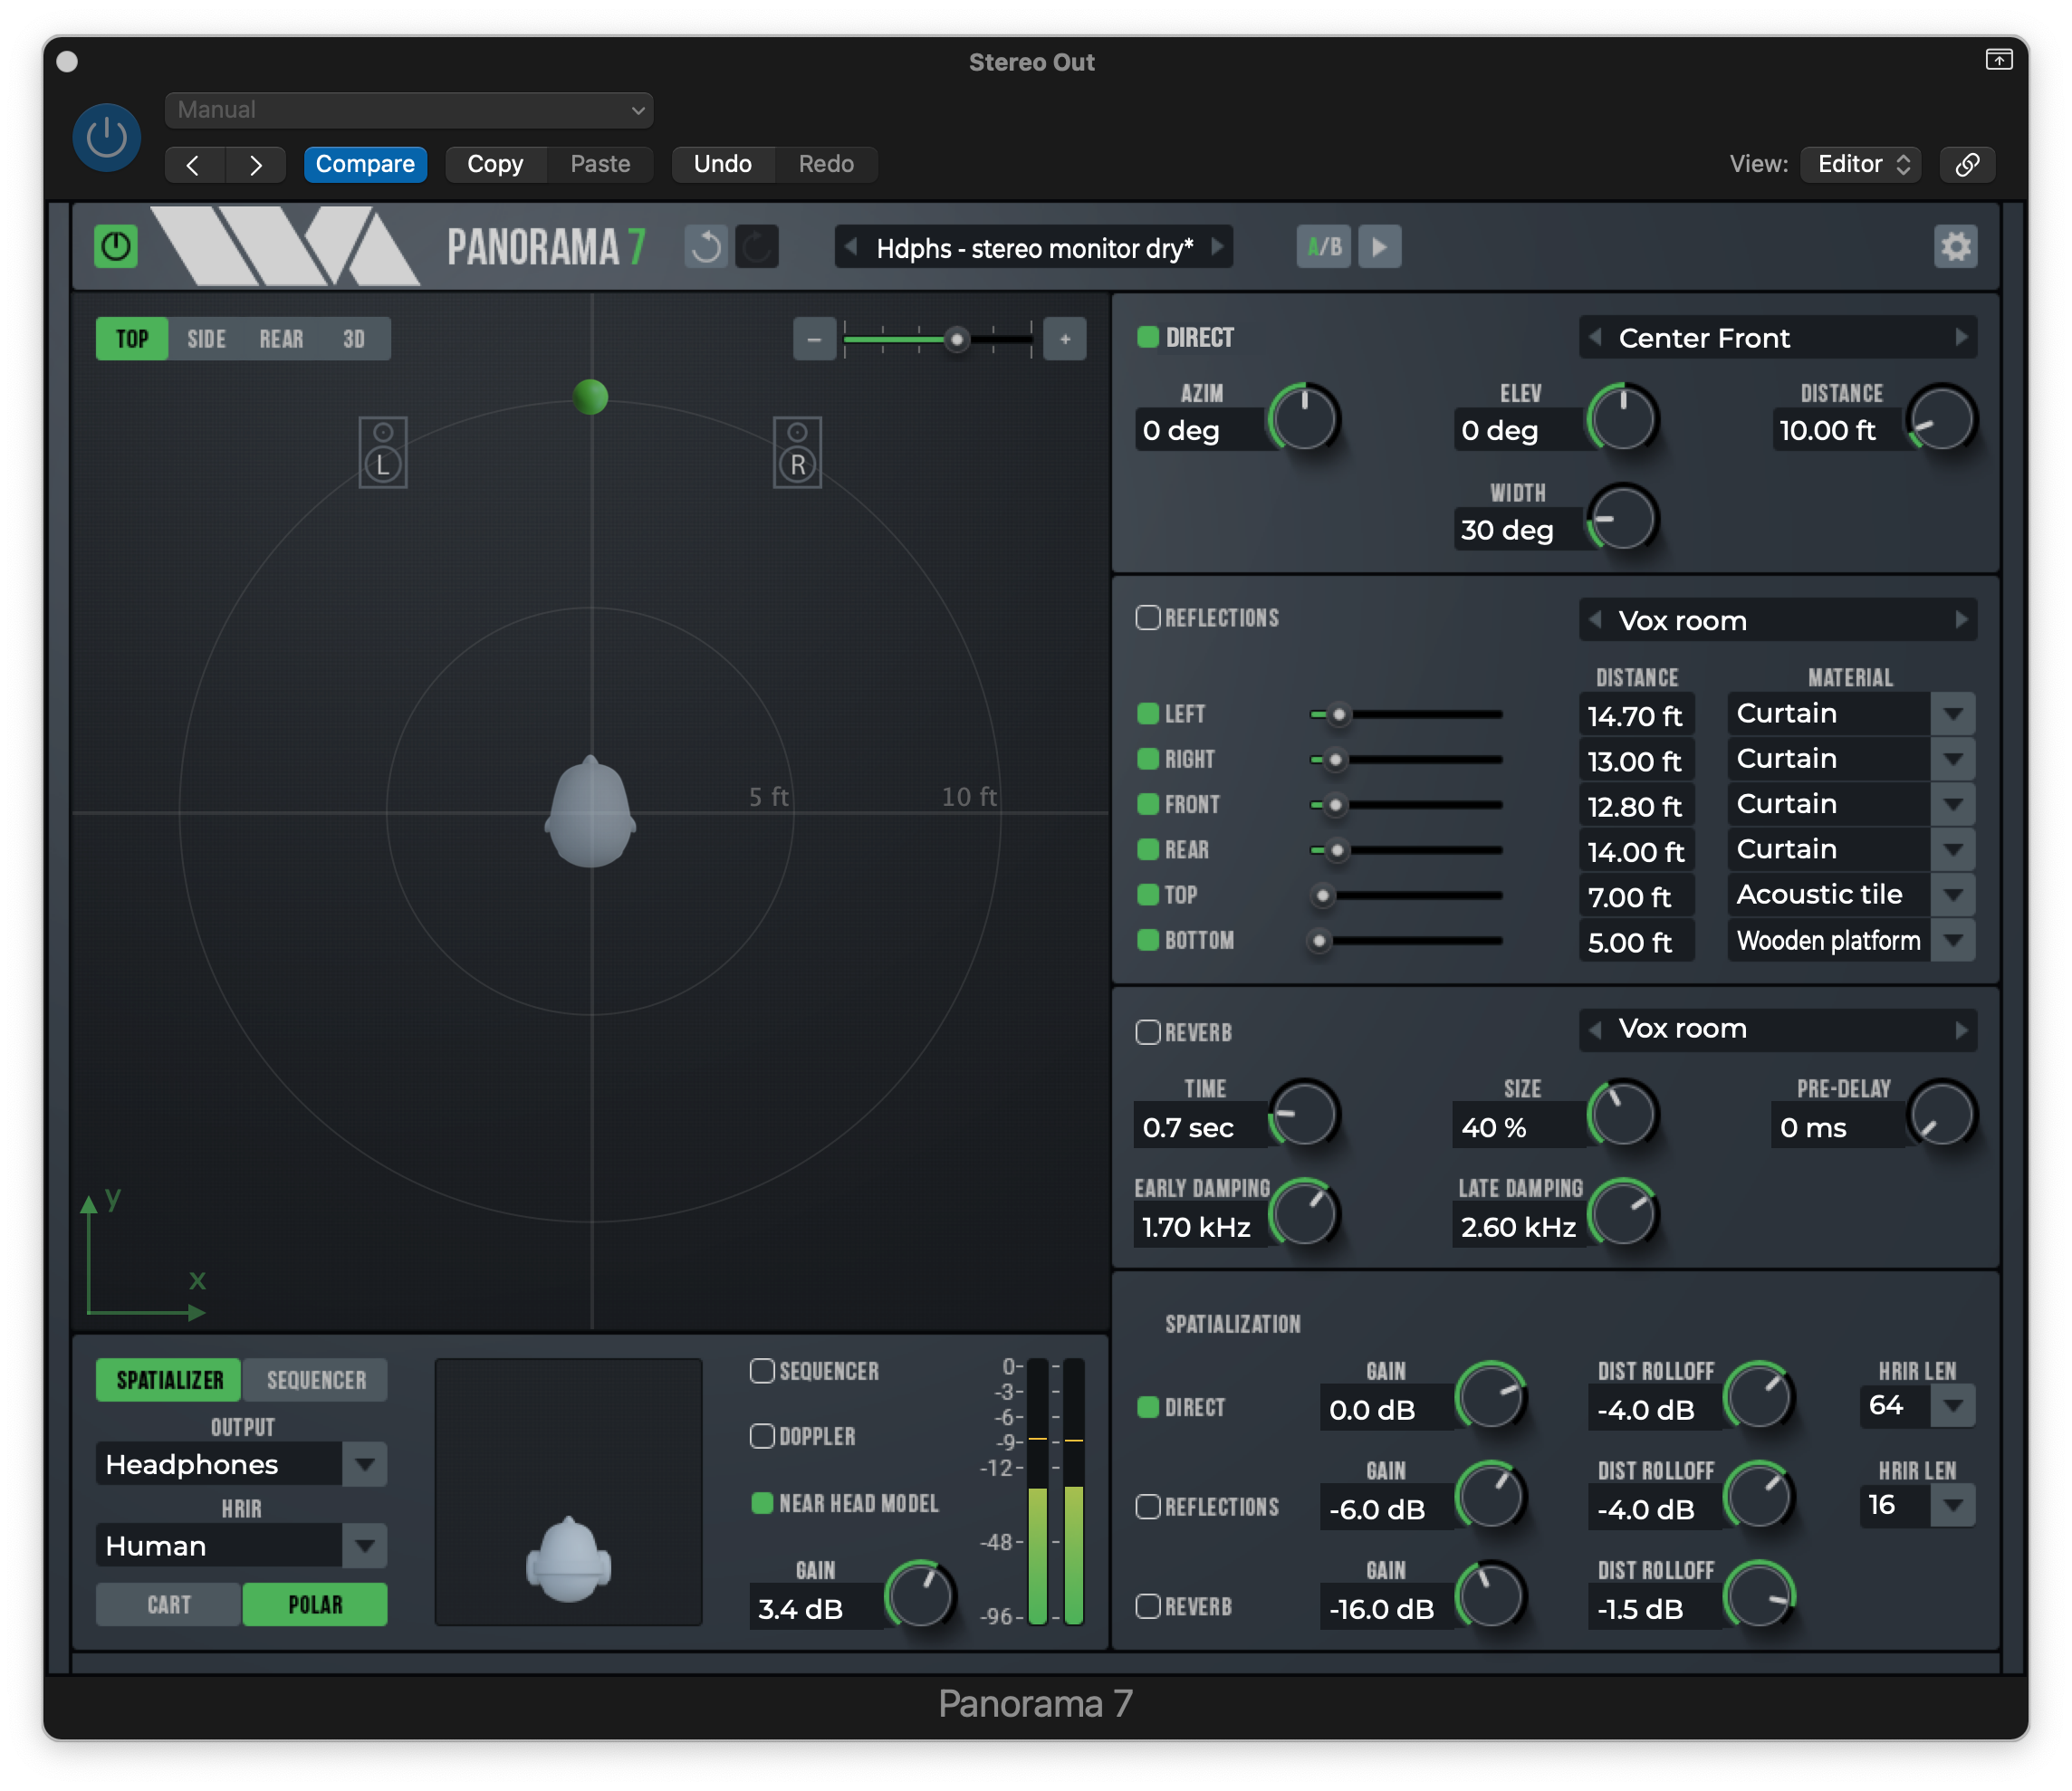Zoom out with the minus icon

[x=814, y=340]
